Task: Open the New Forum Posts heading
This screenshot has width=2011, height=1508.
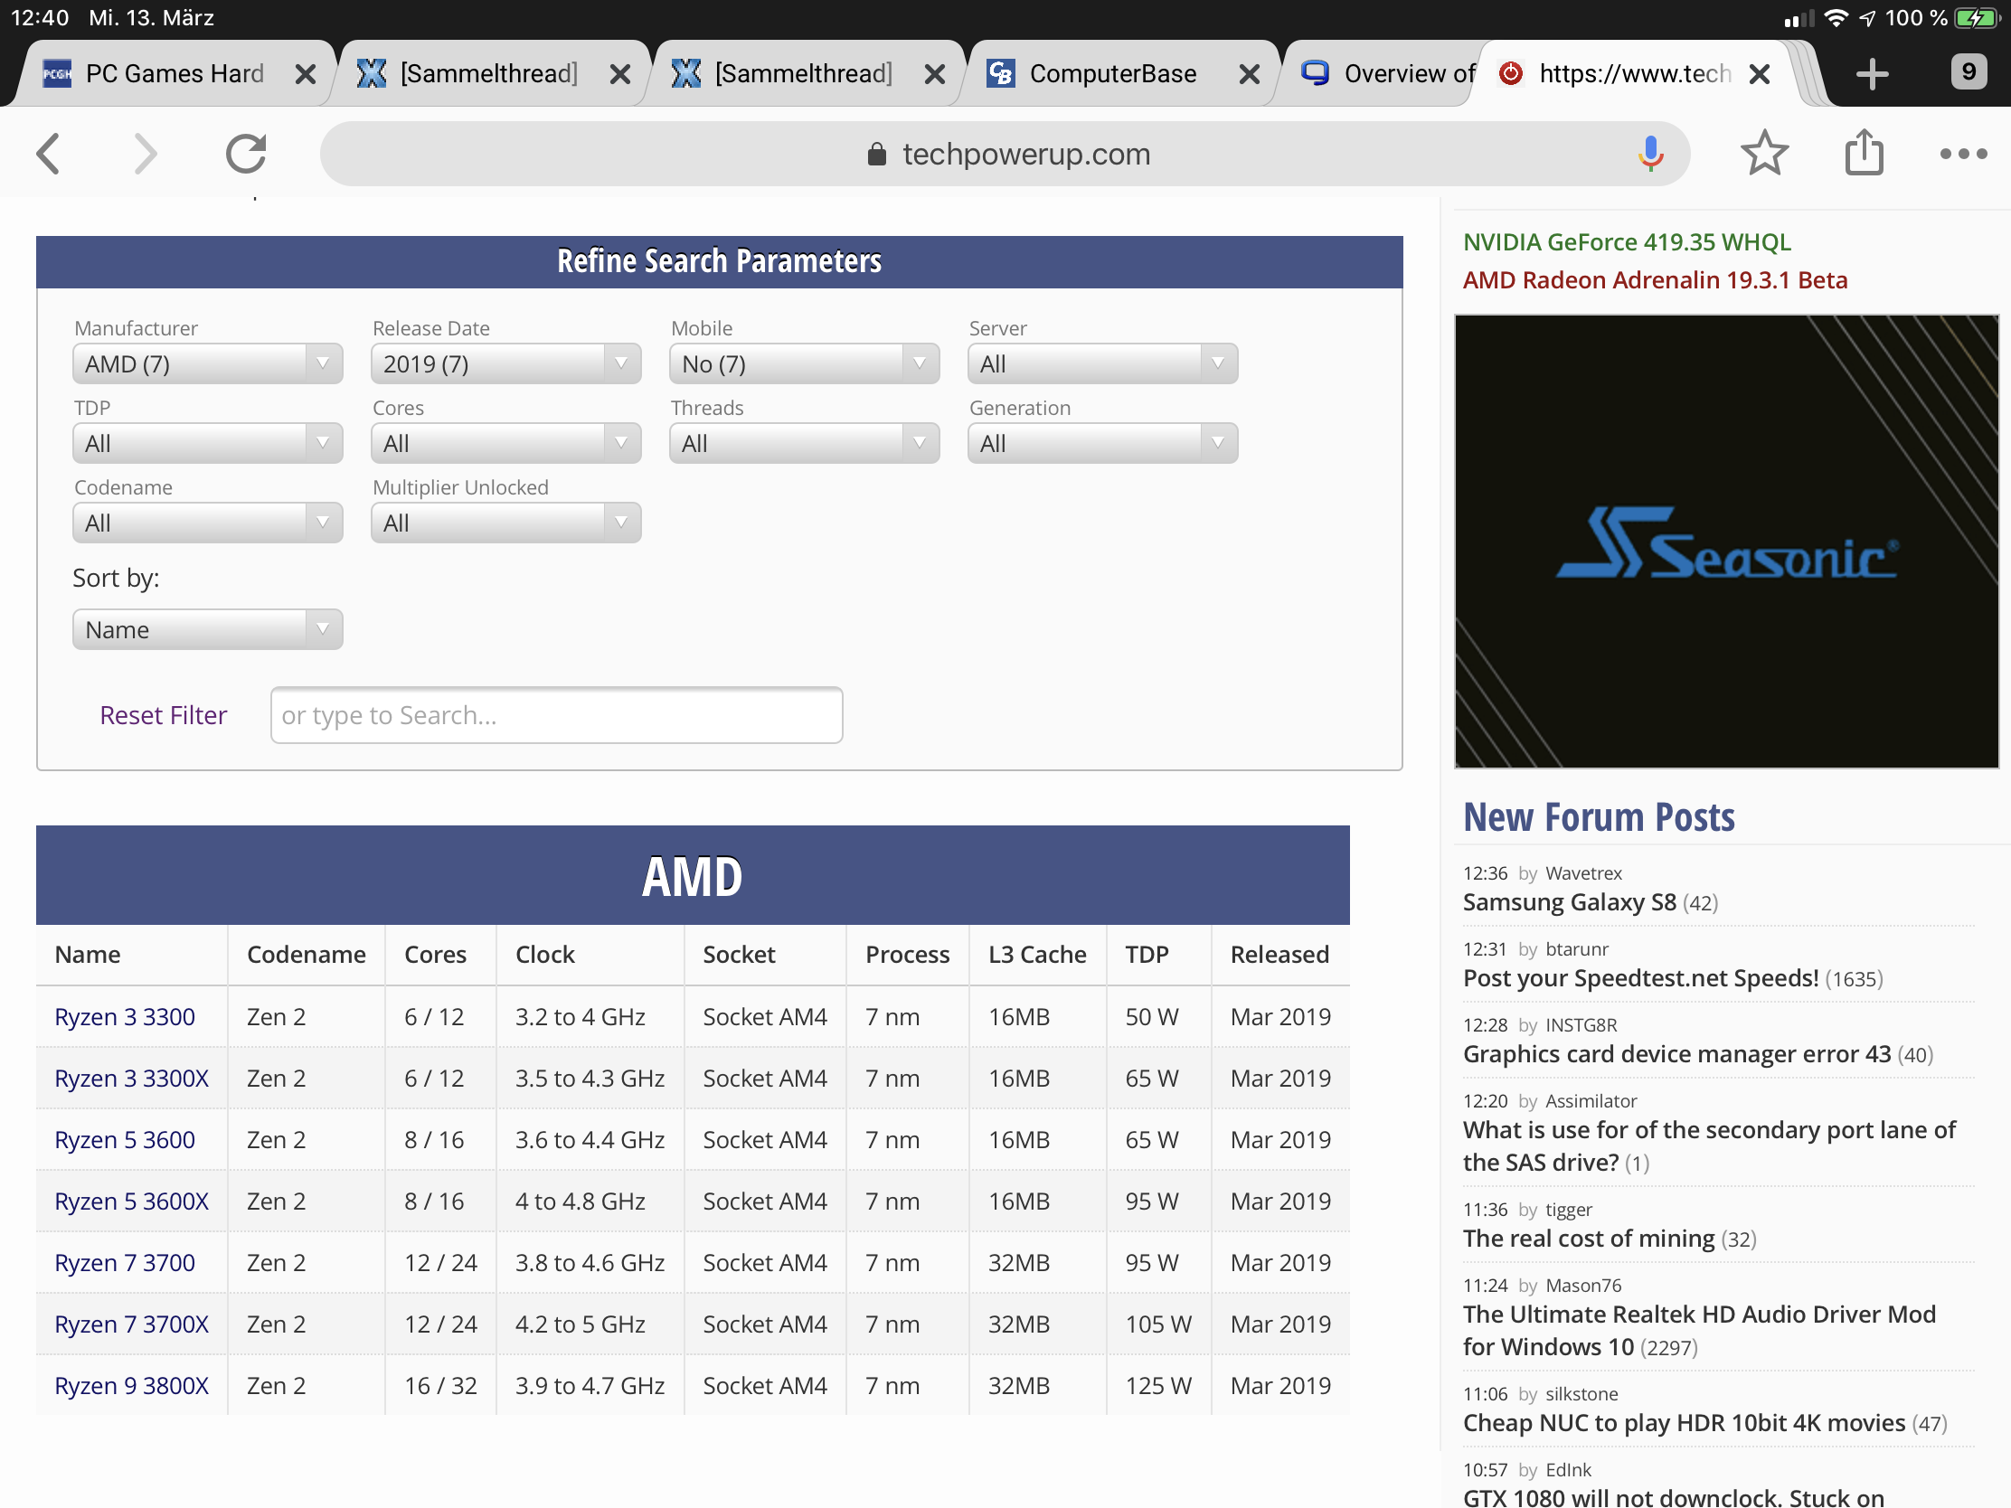Action: 1599,816
